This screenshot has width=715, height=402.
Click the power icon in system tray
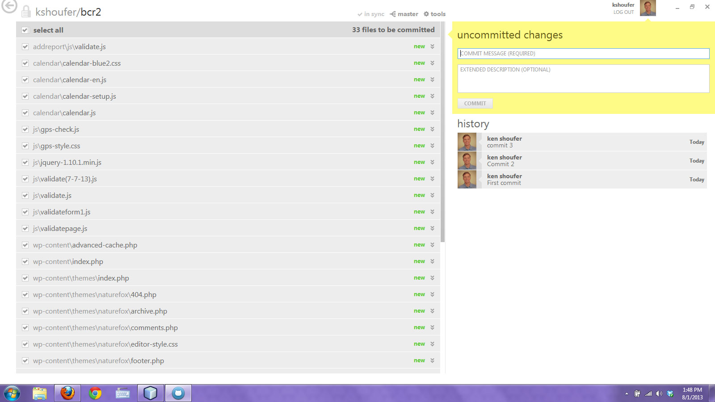637,394
